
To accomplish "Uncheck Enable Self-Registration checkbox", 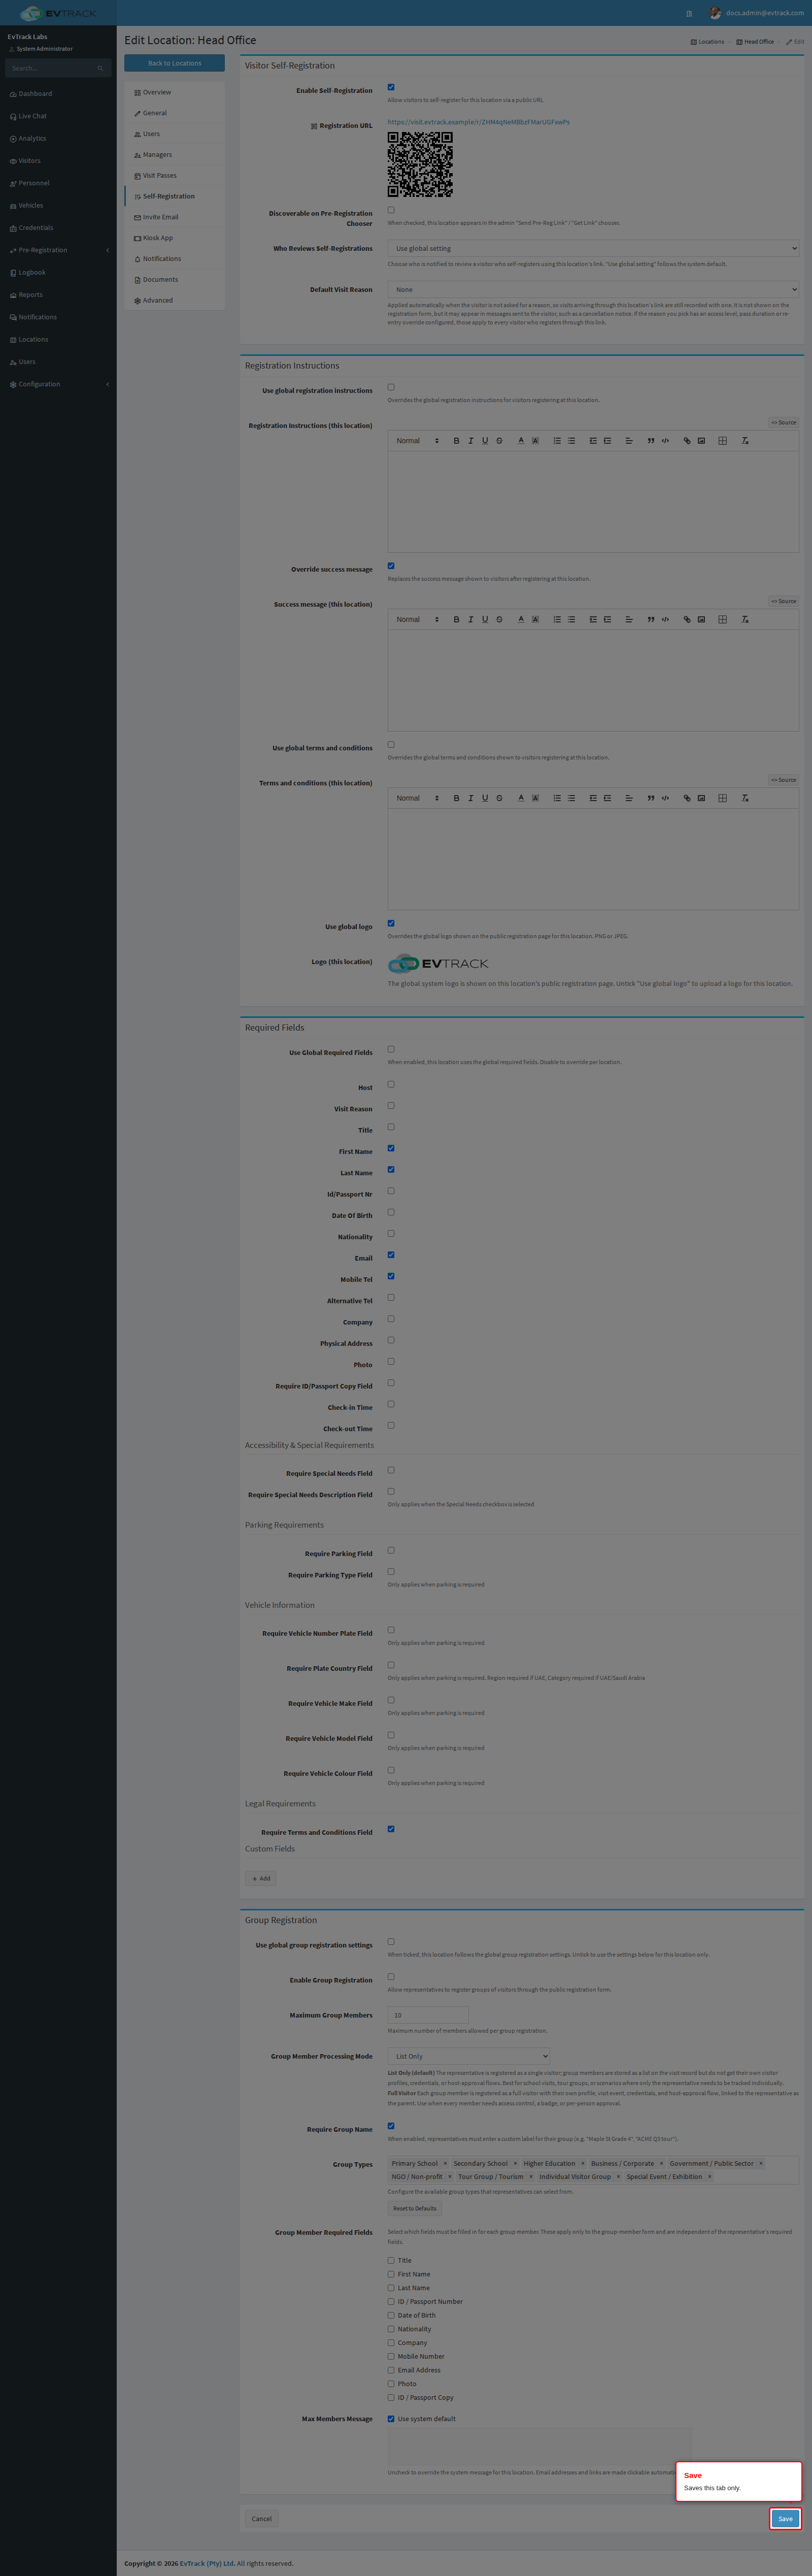I will [391, 87].
